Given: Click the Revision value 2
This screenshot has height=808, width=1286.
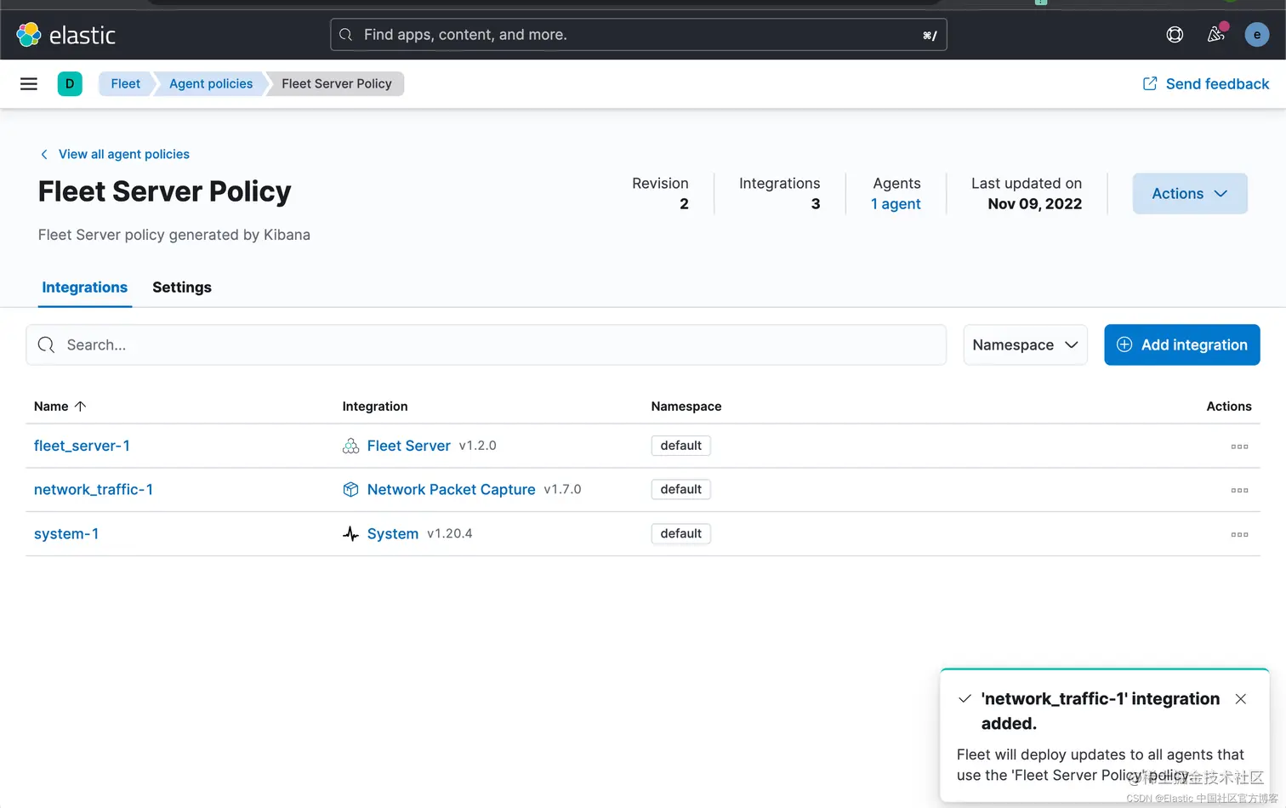Looking at the screenshot, I should coord(684,204).
